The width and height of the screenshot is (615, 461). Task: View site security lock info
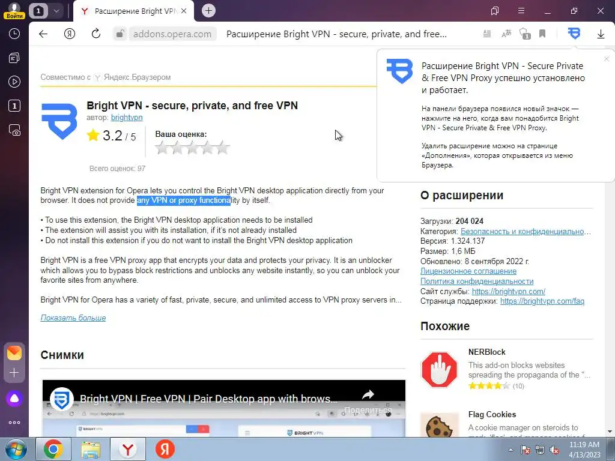pyautogui.click(x=120, y=34)
